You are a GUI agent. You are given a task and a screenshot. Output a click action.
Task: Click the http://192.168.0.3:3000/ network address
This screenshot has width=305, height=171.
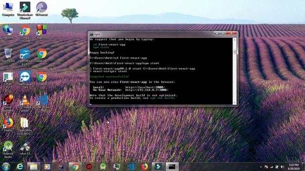(x=147, y=90)
